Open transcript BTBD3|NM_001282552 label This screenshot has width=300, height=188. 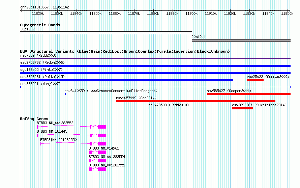55,123
